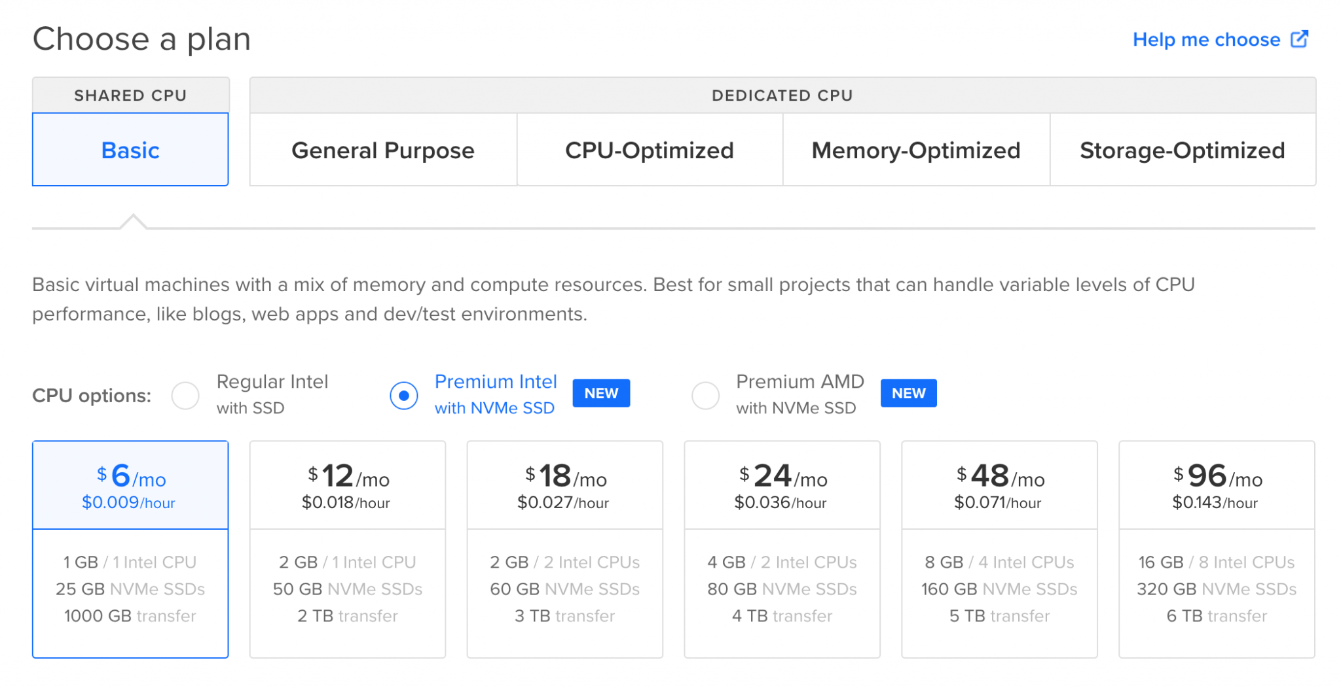The image size is (1341, 688).
Task: Pick the $24/mo 4 GB plan
Action: click(782, 549)
